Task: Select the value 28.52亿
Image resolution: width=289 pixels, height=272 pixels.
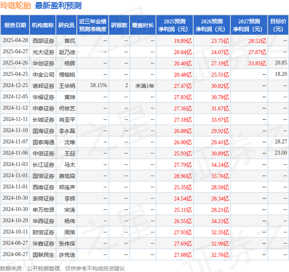Action: [257, 41]
